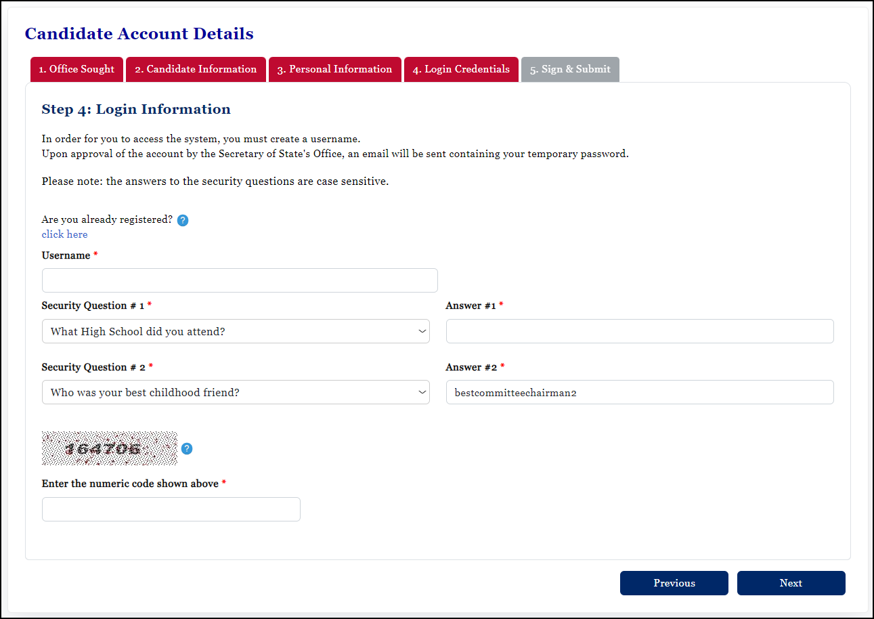Image resolution: width=874 pixels, height=619 pixels.
Task: Click the 164706 captcha image
Action: (109, 448)
